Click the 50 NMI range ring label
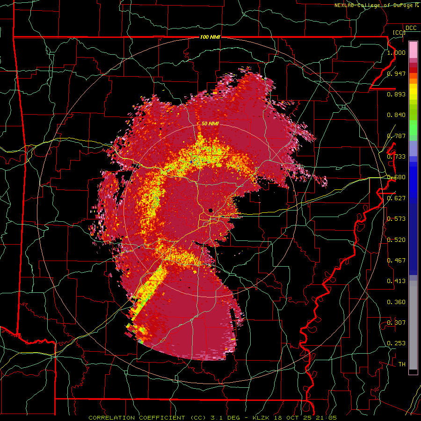Screen dimensions: 421x421 pyautogui.click(x=210, y=123)
